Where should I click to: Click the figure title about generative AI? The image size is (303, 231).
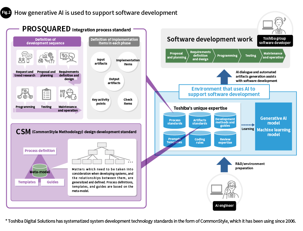(96, 13)
